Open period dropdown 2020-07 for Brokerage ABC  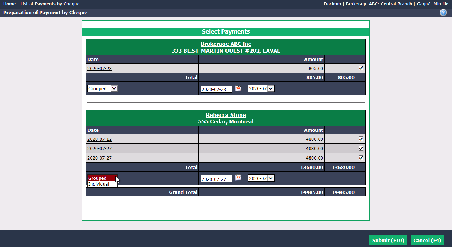click(x=261, y=88)
